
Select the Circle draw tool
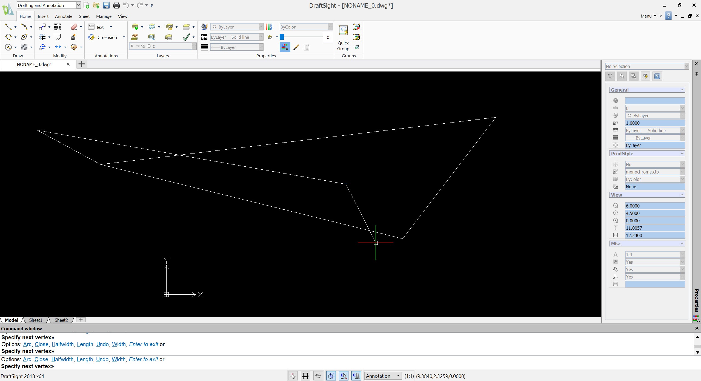pyautogui.click(x=8, y=47)
